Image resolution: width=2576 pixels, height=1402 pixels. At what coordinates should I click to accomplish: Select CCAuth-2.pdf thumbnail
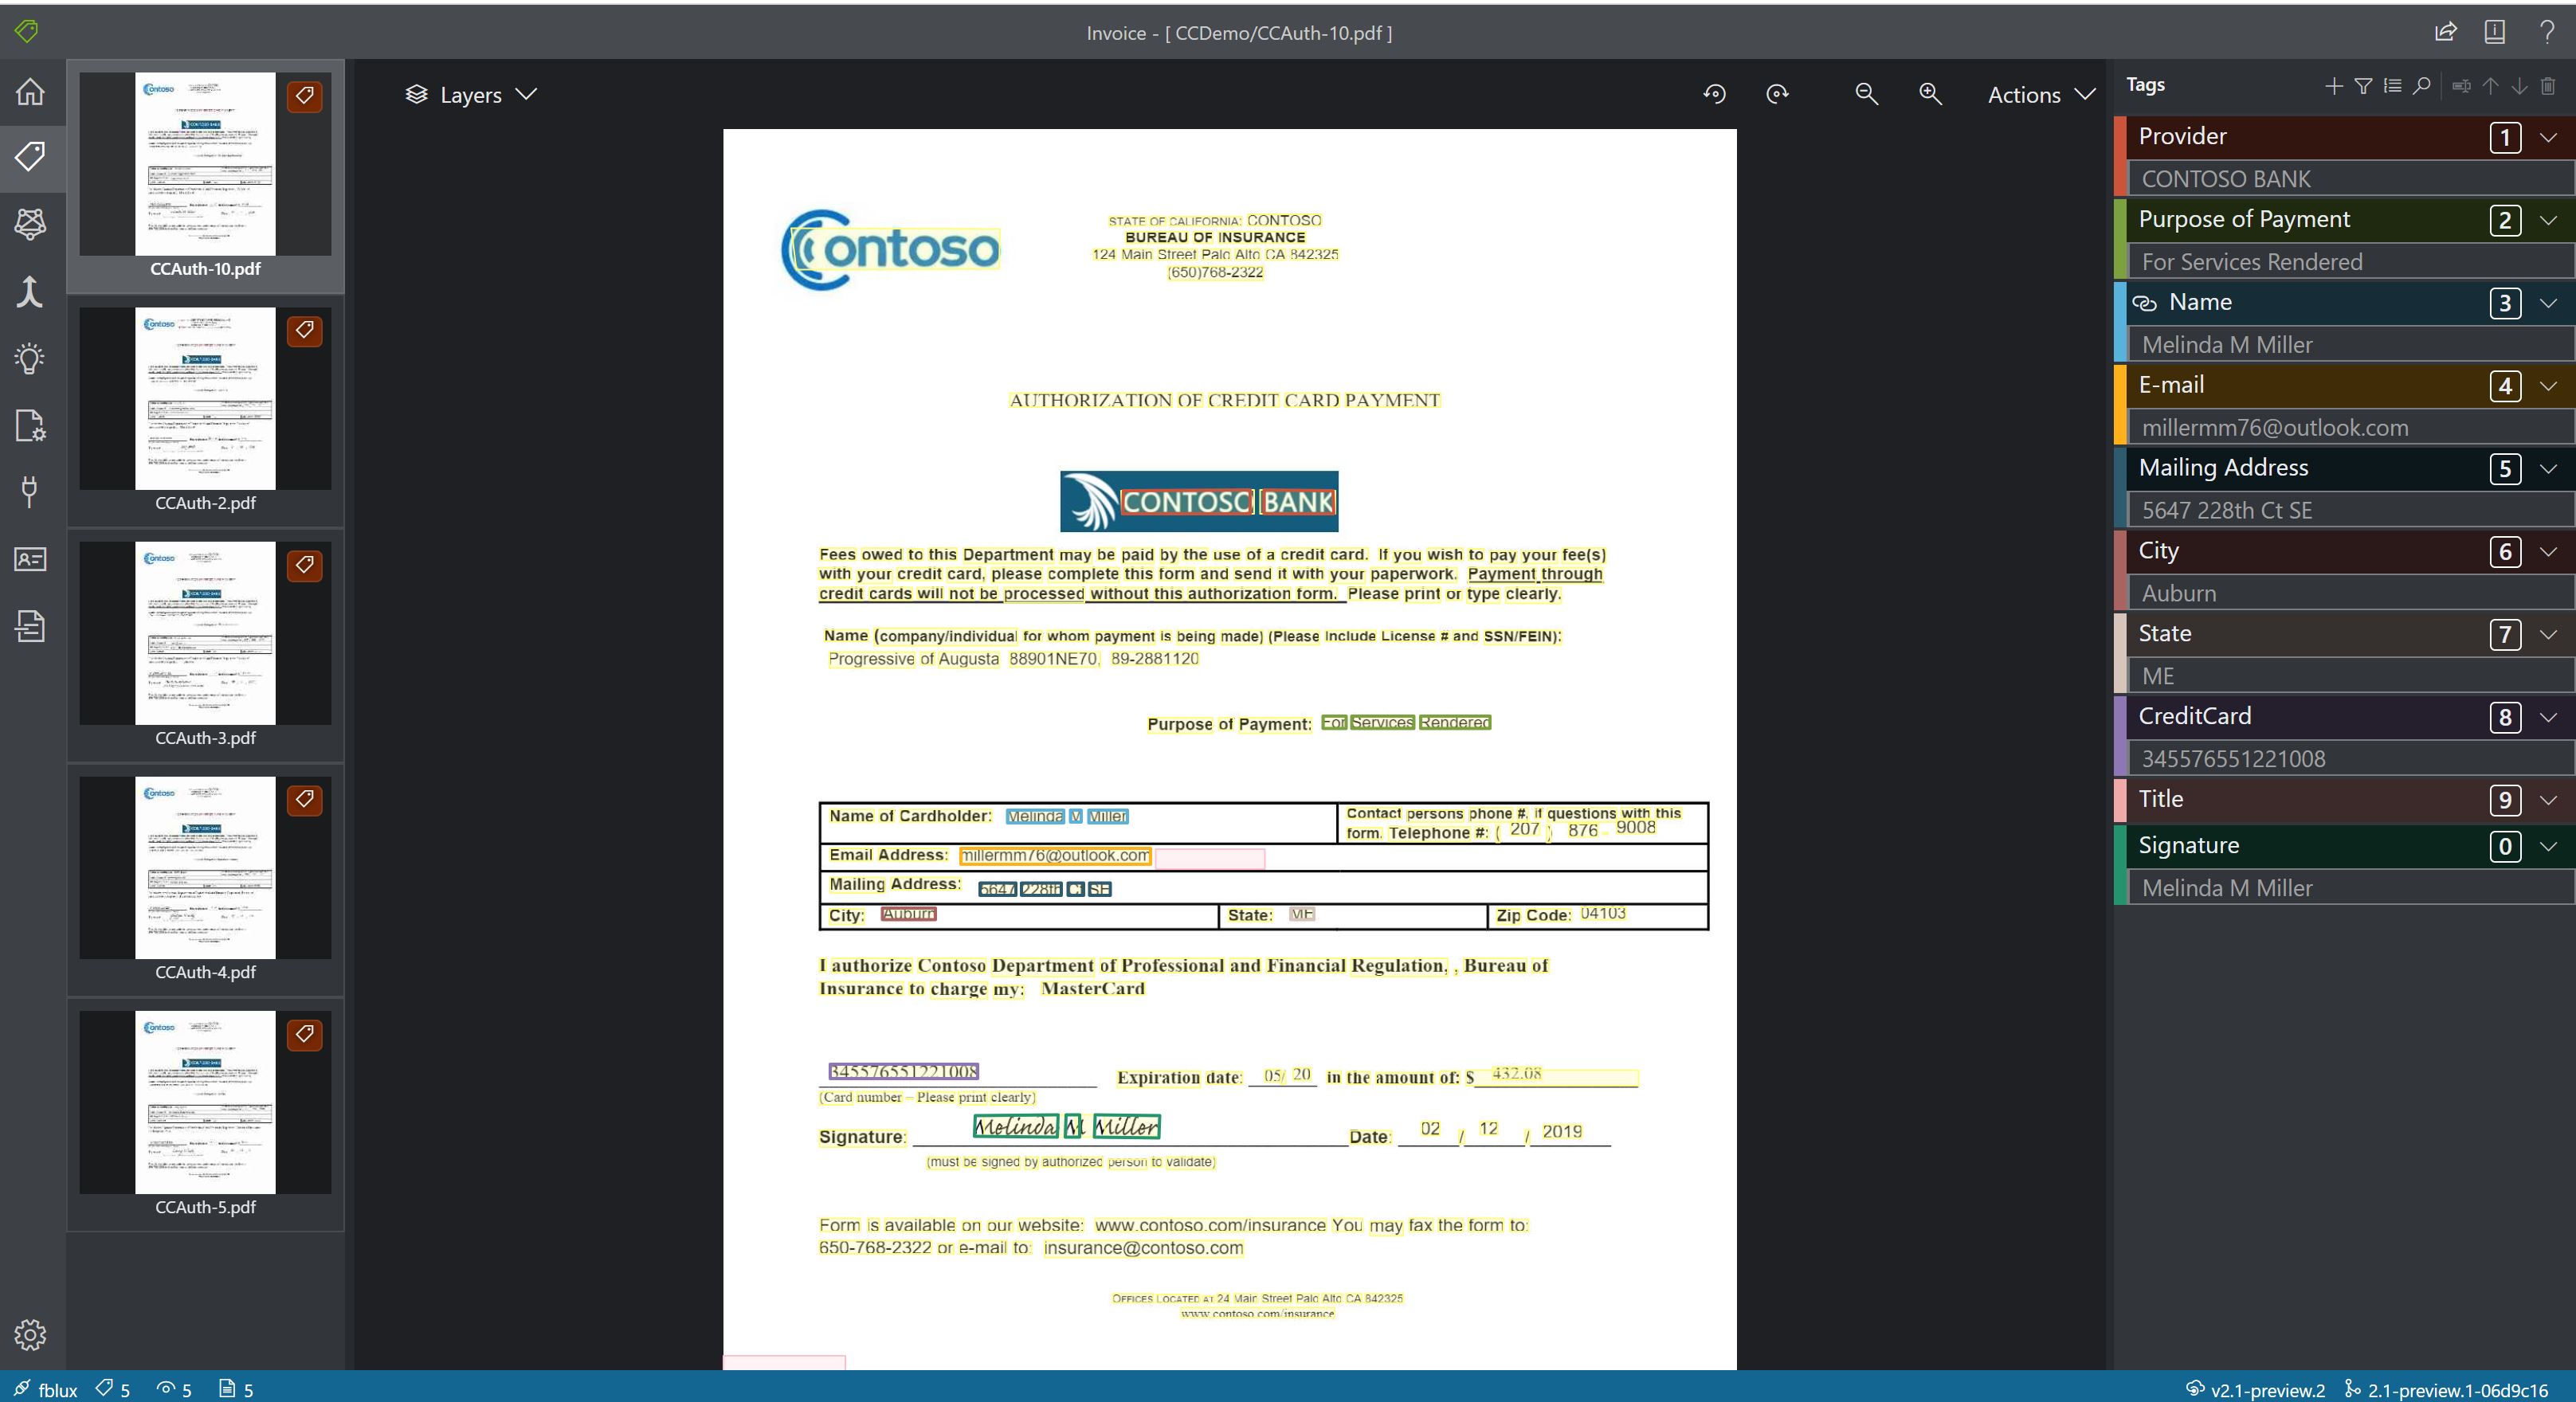206,399
